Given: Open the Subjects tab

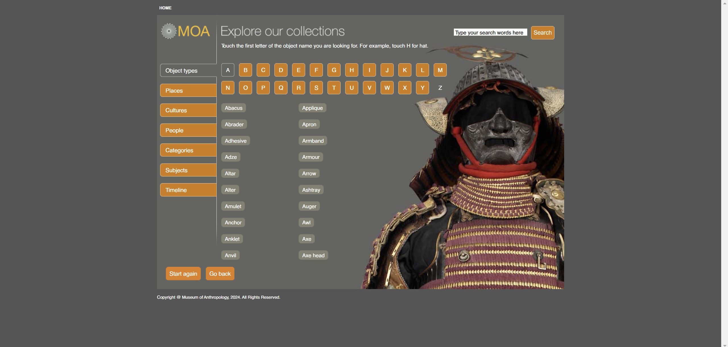Looking at the screenshot, I should click(x=188, y=170).
